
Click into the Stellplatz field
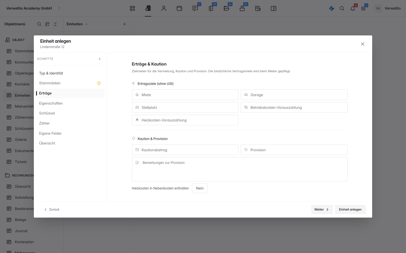click(185, 107)
